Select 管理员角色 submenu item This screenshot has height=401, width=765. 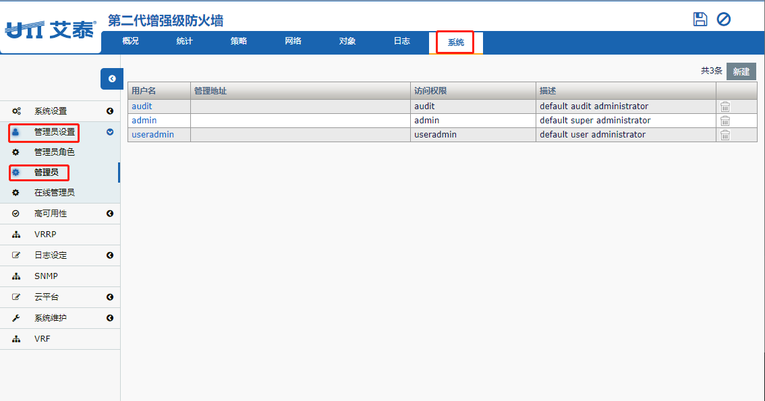click(55, 152)
